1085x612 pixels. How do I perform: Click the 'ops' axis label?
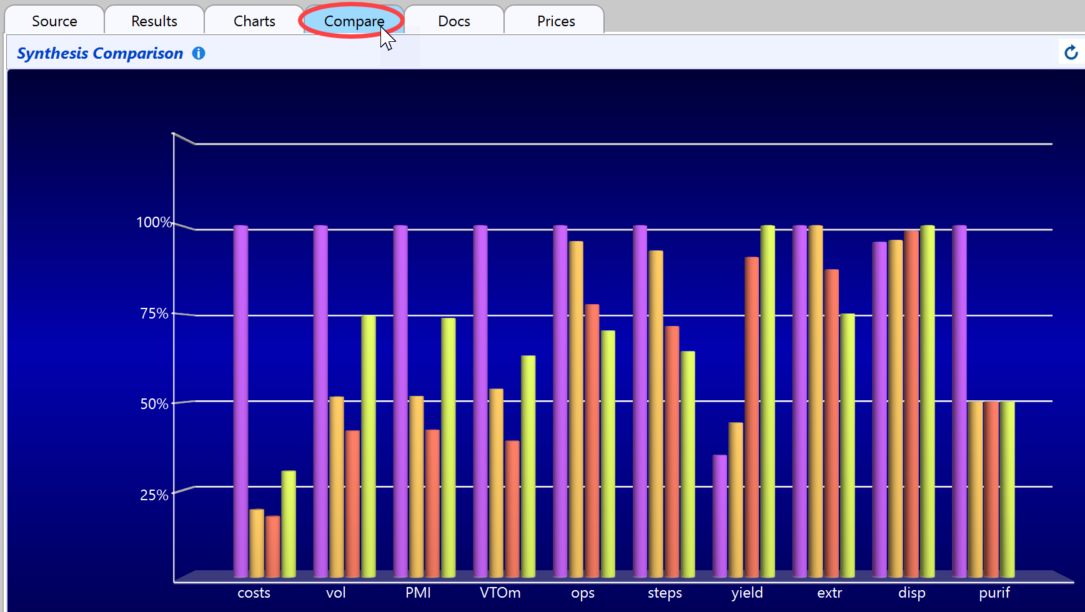coord(582,593)
